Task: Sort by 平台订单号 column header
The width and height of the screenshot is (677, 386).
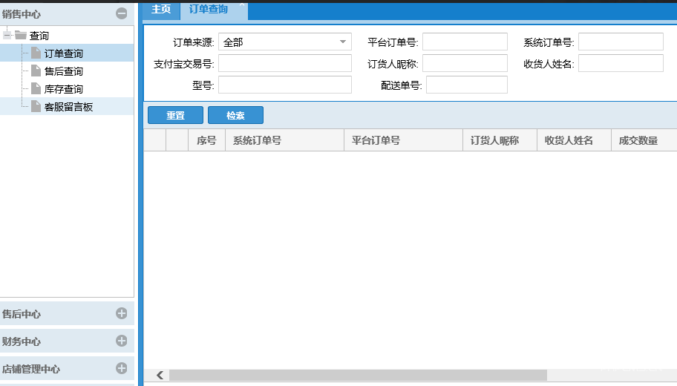Action: [x=403, y=140]
